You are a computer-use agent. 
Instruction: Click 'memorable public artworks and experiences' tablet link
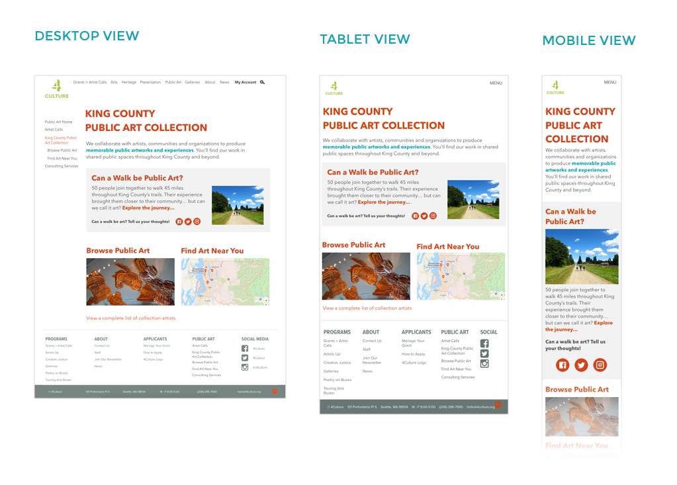click(x=376, y=147)
